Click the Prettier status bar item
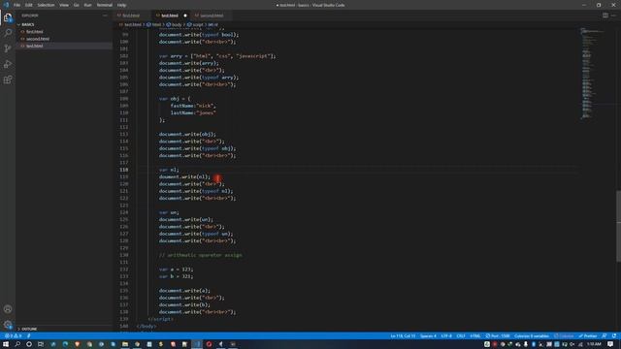Image resolution: width=621 pixels, height=349 pixels. (x=588, y=336)
